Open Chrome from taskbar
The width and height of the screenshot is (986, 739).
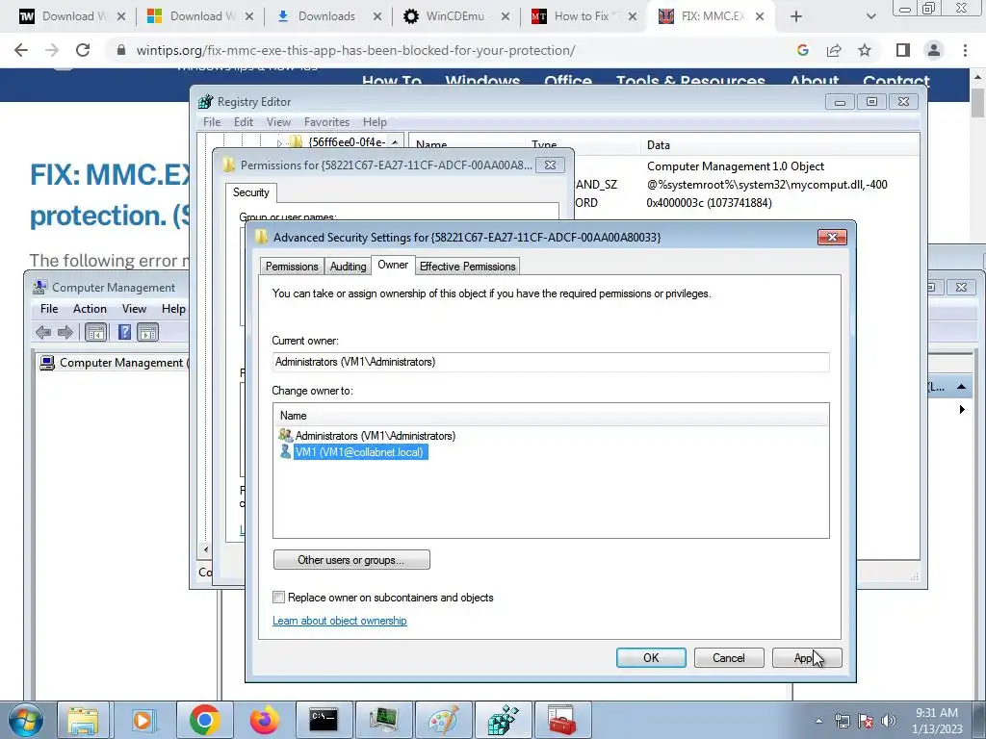click(x=204, y=720)
